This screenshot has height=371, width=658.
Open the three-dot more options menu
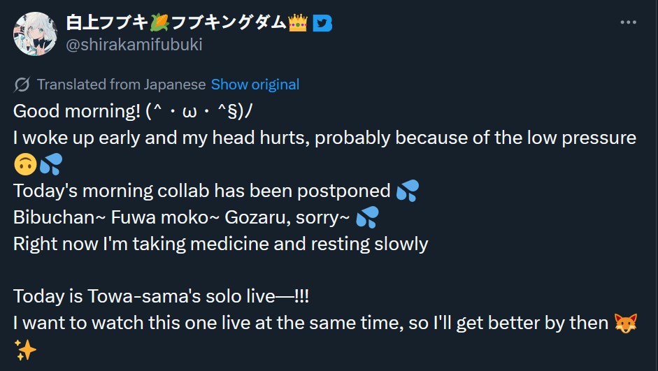628,22
